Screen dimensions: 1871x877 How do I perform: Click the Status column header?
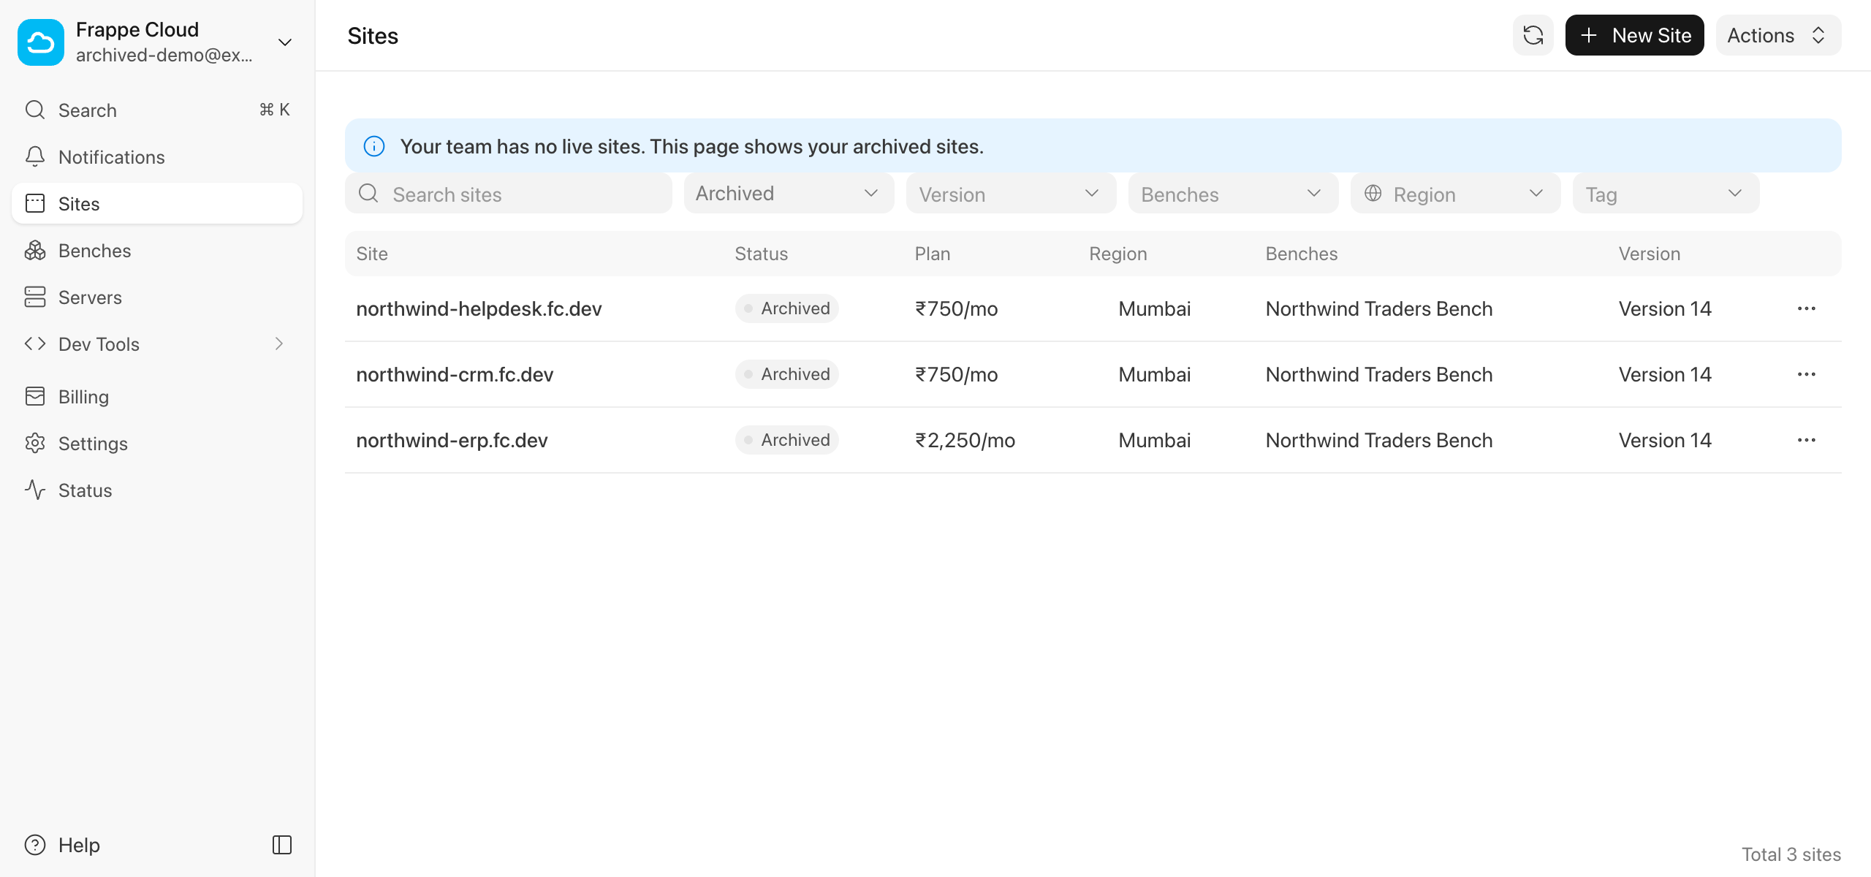coord(761,254)
